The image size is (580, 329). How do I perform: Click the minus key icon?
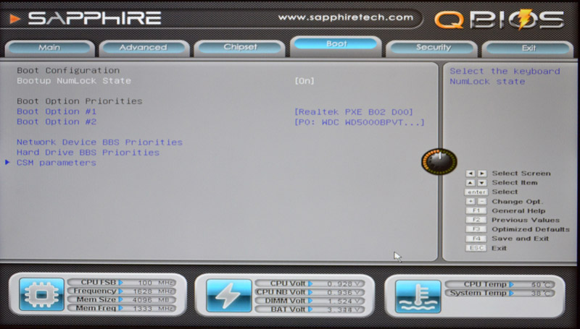(x=482, y=202)
